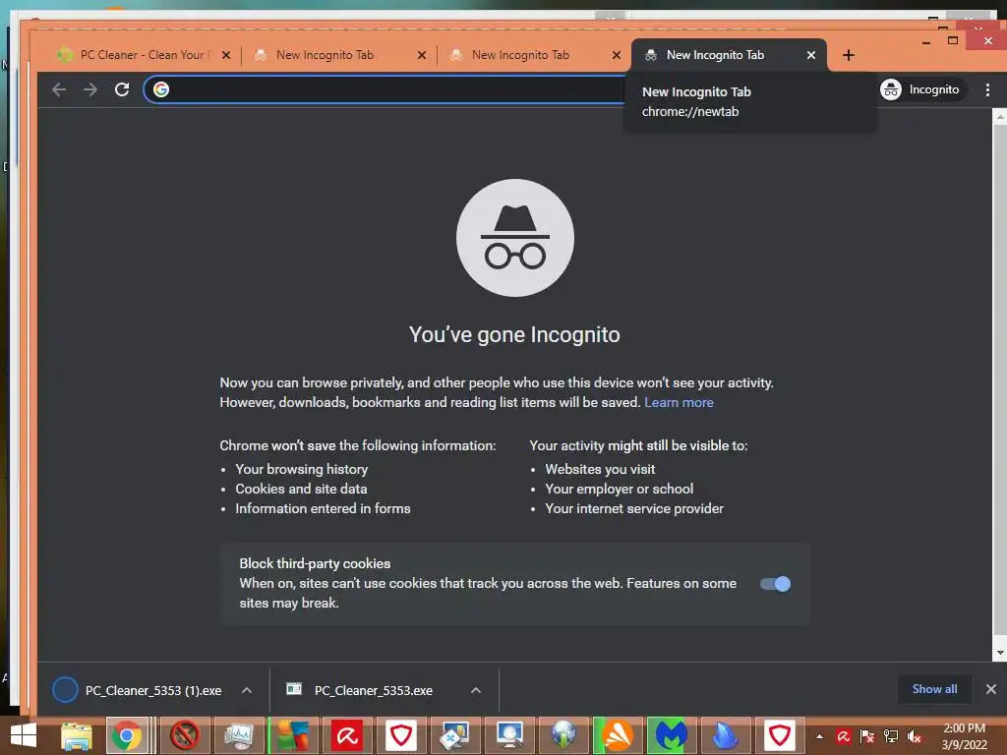Expand options for PC_Cleaner_5353.exe

[476, 691]
